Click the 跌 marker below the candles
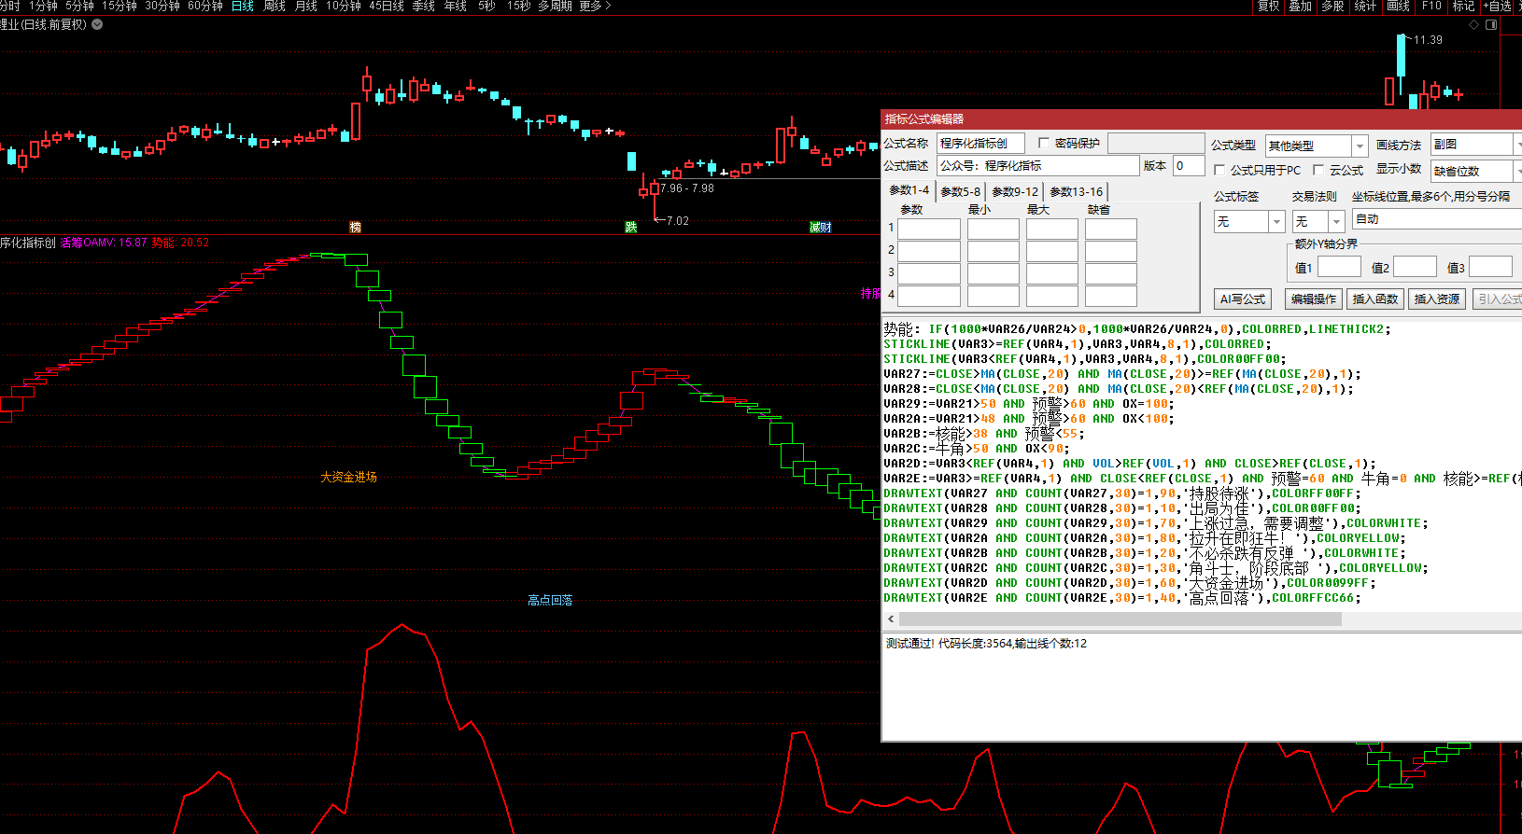The width and height of the screenshot is (1522, 834). pyautogui.click(x=631, y=227)
